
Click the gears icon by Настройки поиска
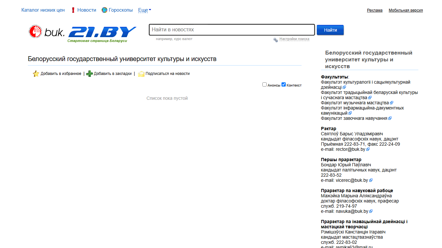[275, 40]
